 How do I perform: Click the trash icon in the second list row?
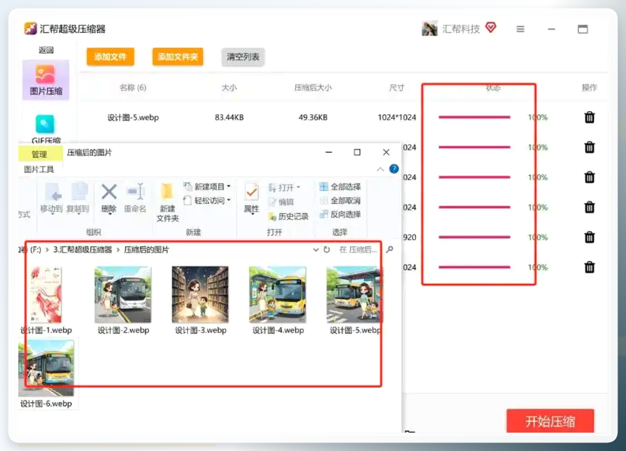589,147
